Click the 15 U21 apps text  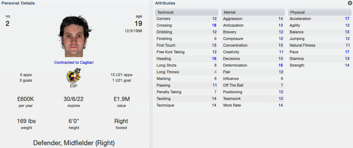121,75
